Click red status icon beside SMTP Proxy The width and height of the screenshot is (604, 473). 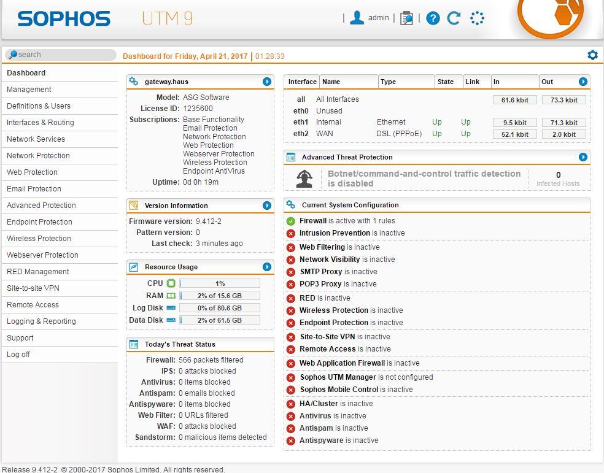coord(291,272)
